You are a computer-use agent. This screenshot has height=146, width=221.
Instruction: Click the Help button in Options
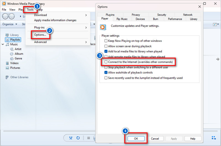point(193,139)
